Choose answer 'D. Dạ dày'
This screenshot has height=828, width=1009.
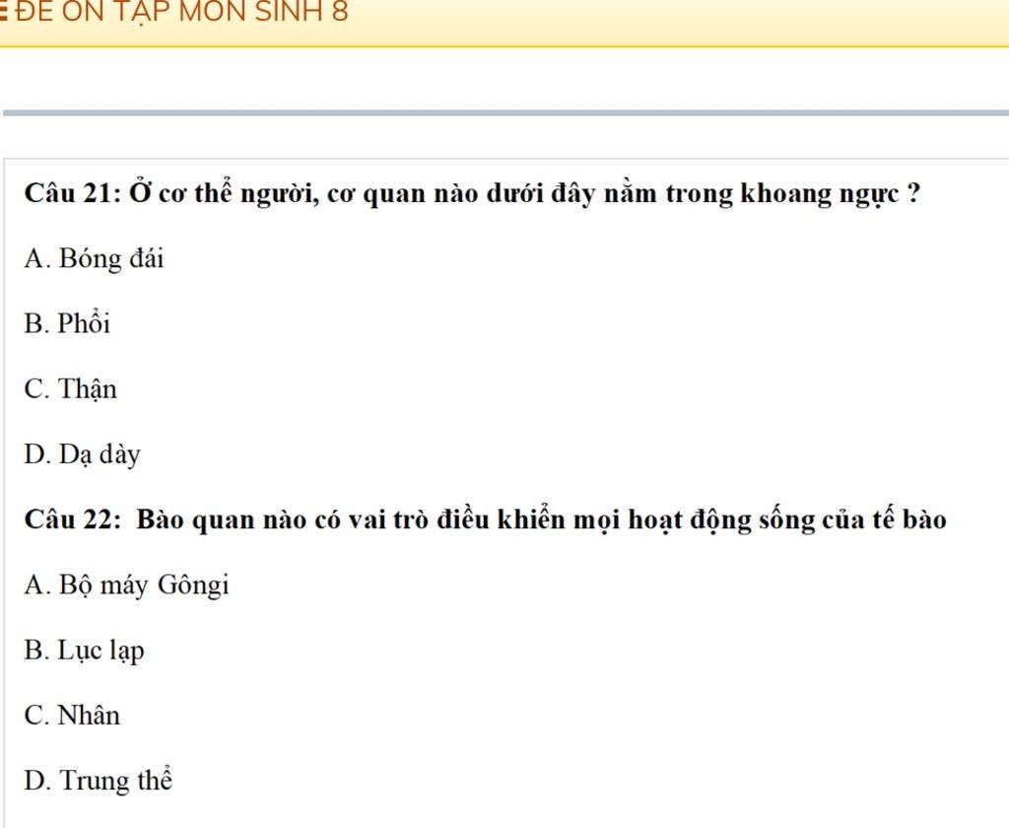click(82, 454)
